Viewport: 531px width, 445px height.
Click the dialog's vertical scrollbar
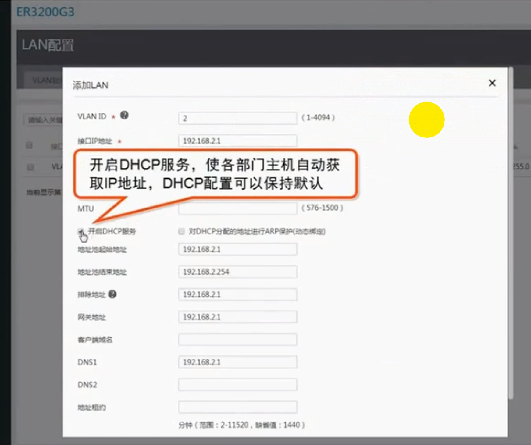pos(511,233)
